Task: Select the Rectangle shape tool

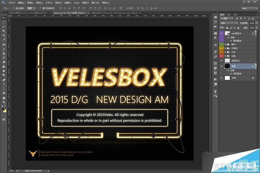Action: click(x=4, y=93)
